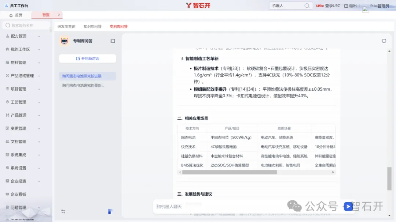The image size is (396, 222).
Task: Click the blue logo icon beside settings
Action: click(x=110, y=211)
